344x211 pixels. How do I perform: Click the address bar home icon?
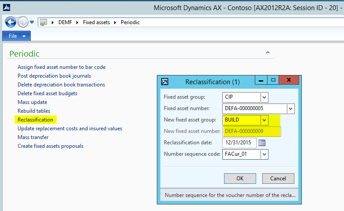pos(43,22)
